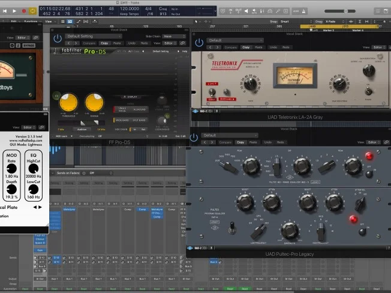Open the mixer faders icon in control bar
The image size is (391, 293).
262,11
